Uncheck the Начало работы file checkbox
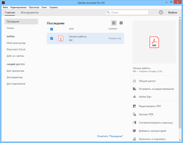Viewport: 183px width, 143px height. 52,39
